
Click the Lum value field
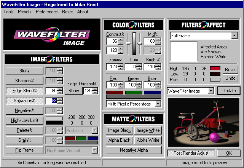(131, 67)
